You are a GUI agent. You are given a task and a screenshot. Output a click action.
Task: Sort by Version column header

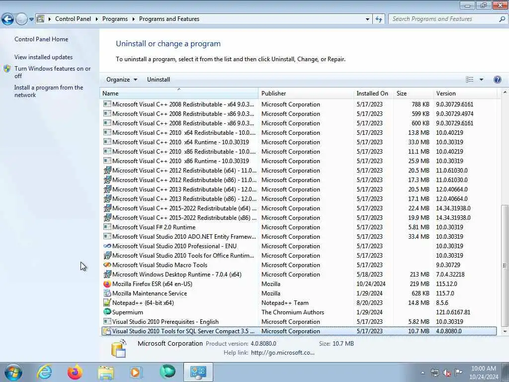click(x=465, y=93)
